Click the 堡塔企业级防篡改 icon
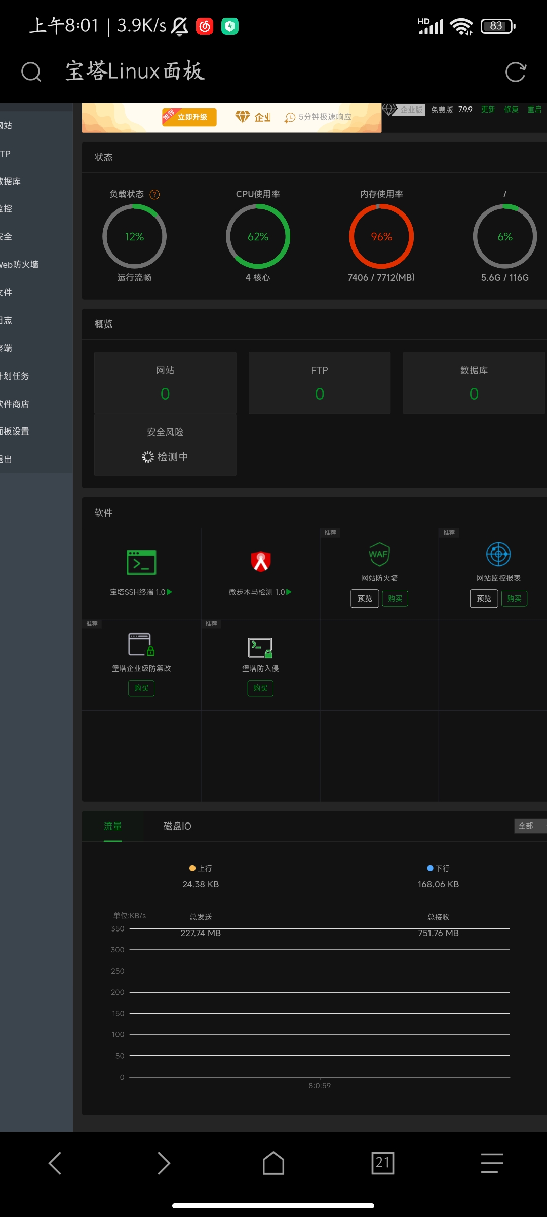 pyautogui.click(x=141, y=645)
